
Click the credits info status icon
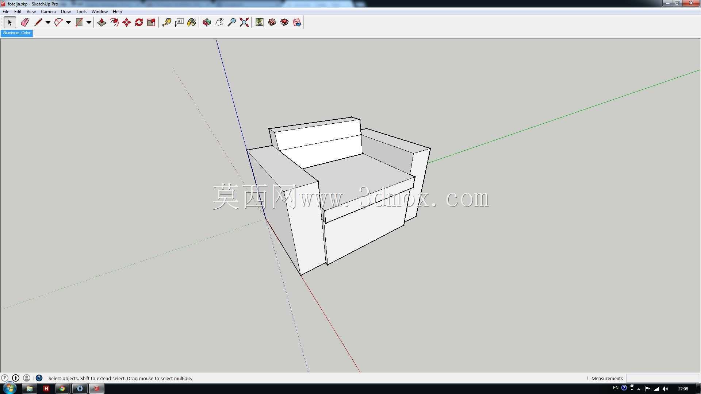coord(16,378)
